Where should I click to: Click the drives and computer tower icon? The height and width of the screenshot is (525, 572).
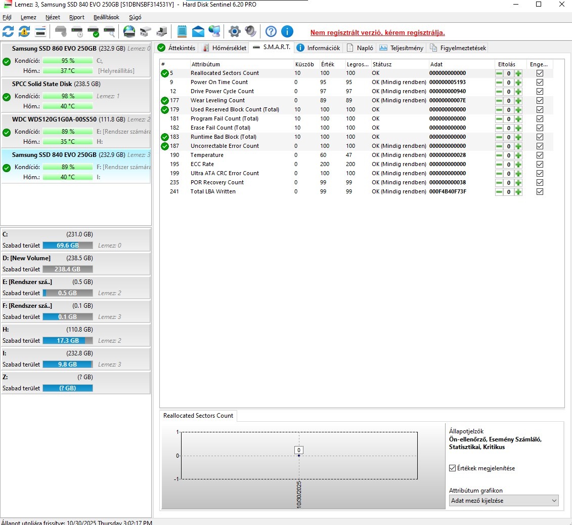[162, 31]
